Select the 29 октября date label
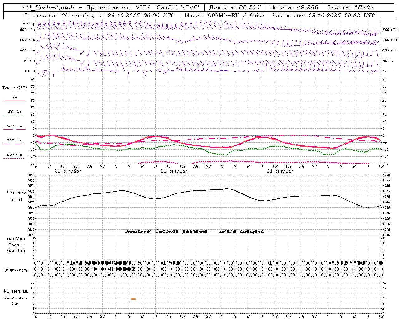Viewport: 399px width, 319px height. pos(68,171)
